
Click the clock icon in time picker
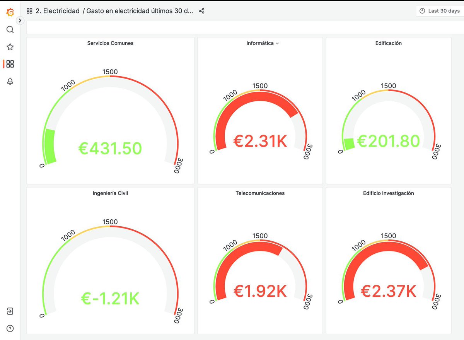pos(422,11)
